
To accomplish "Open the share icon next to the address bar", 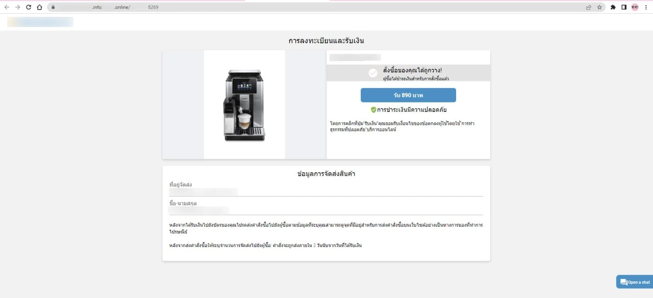I will point(588,7).
